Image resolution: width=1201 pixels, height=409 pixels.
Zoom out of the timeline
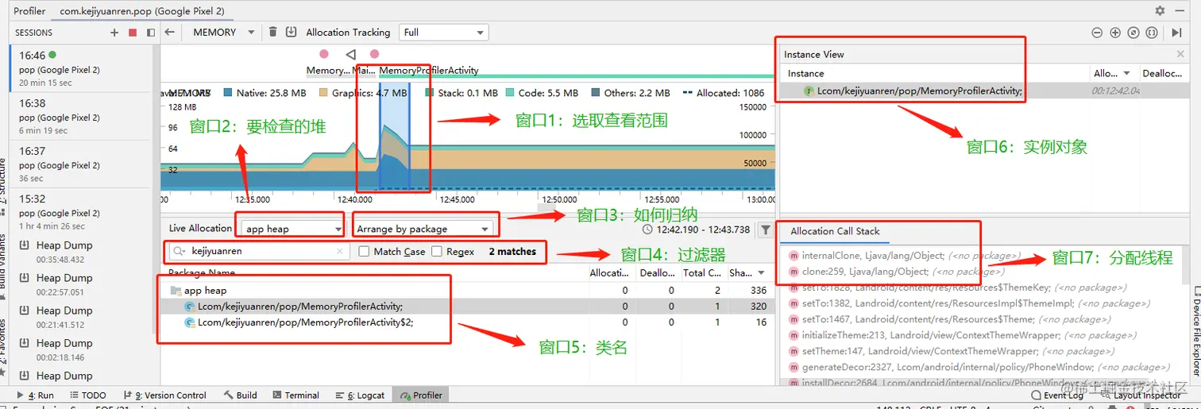[1097, 33]
